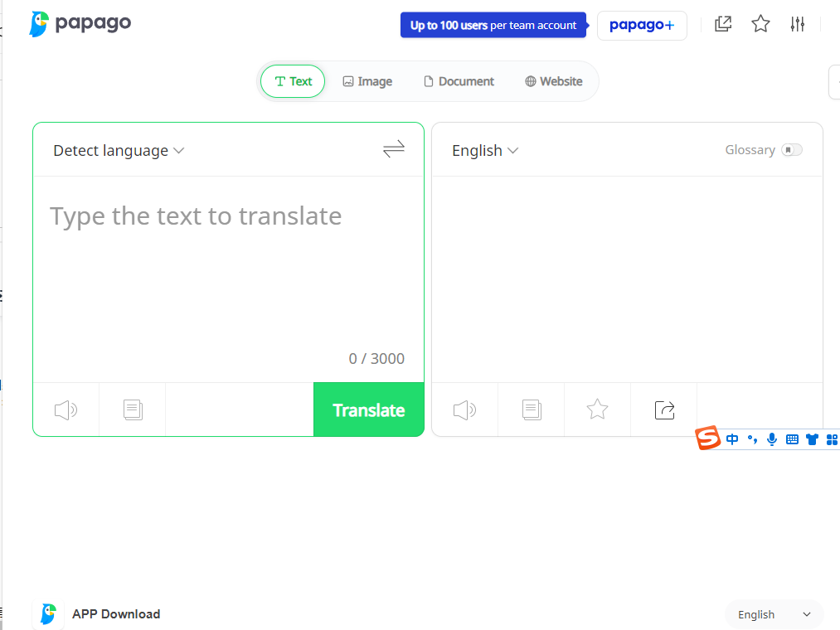
Task: Click Up to 100 users banner
Action: [493, 25]
